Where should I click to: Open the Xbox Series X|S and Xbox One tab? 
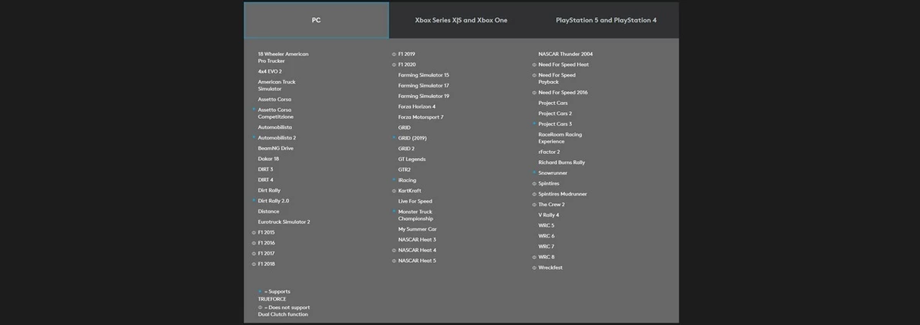tap(461, 20)
